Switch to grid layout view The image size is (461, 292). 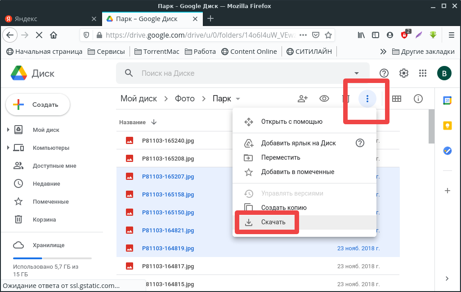397,99
